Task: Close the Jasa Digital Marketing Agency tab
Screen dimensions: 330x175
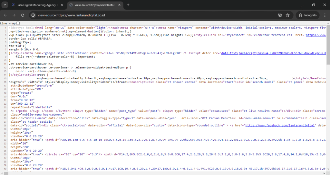Action: [61, 5]
